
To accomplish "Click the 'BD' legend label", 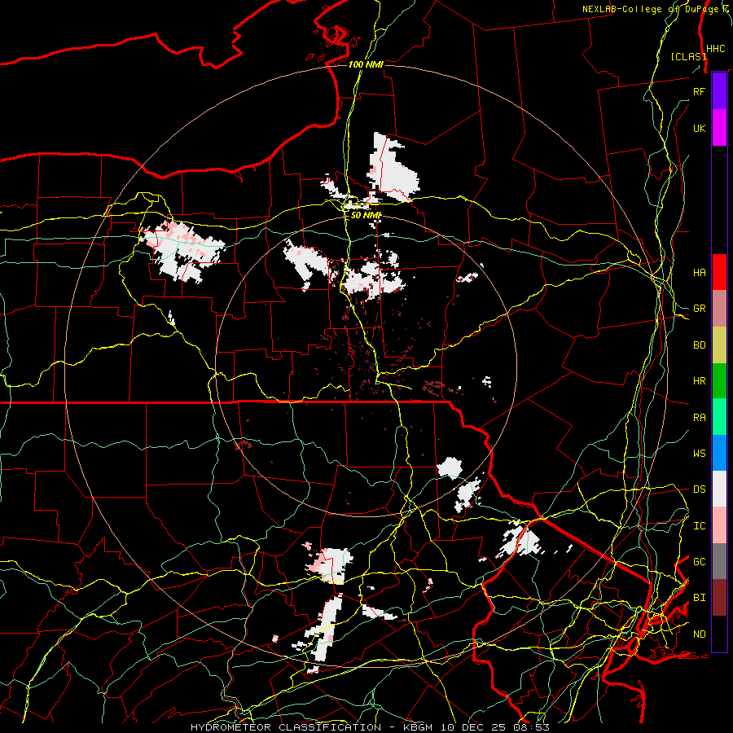I will [x=699, y=345].
